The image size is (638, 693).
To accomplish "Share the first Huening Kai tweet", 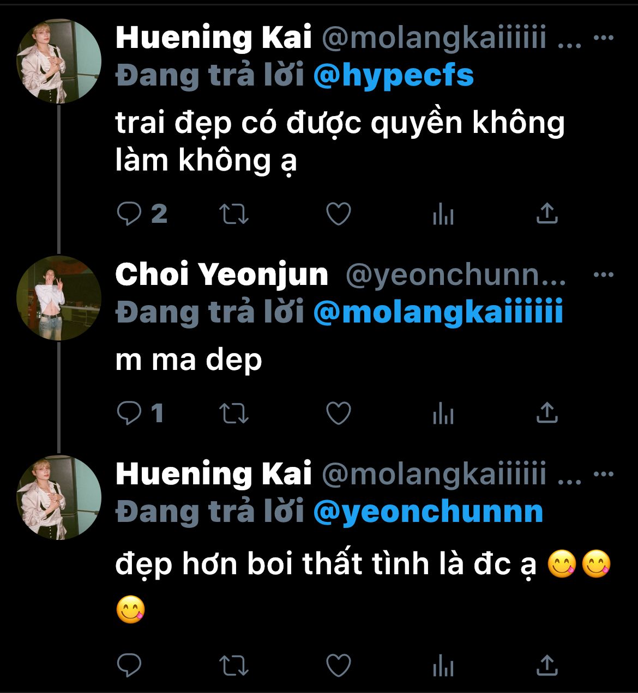I will 546,214.
